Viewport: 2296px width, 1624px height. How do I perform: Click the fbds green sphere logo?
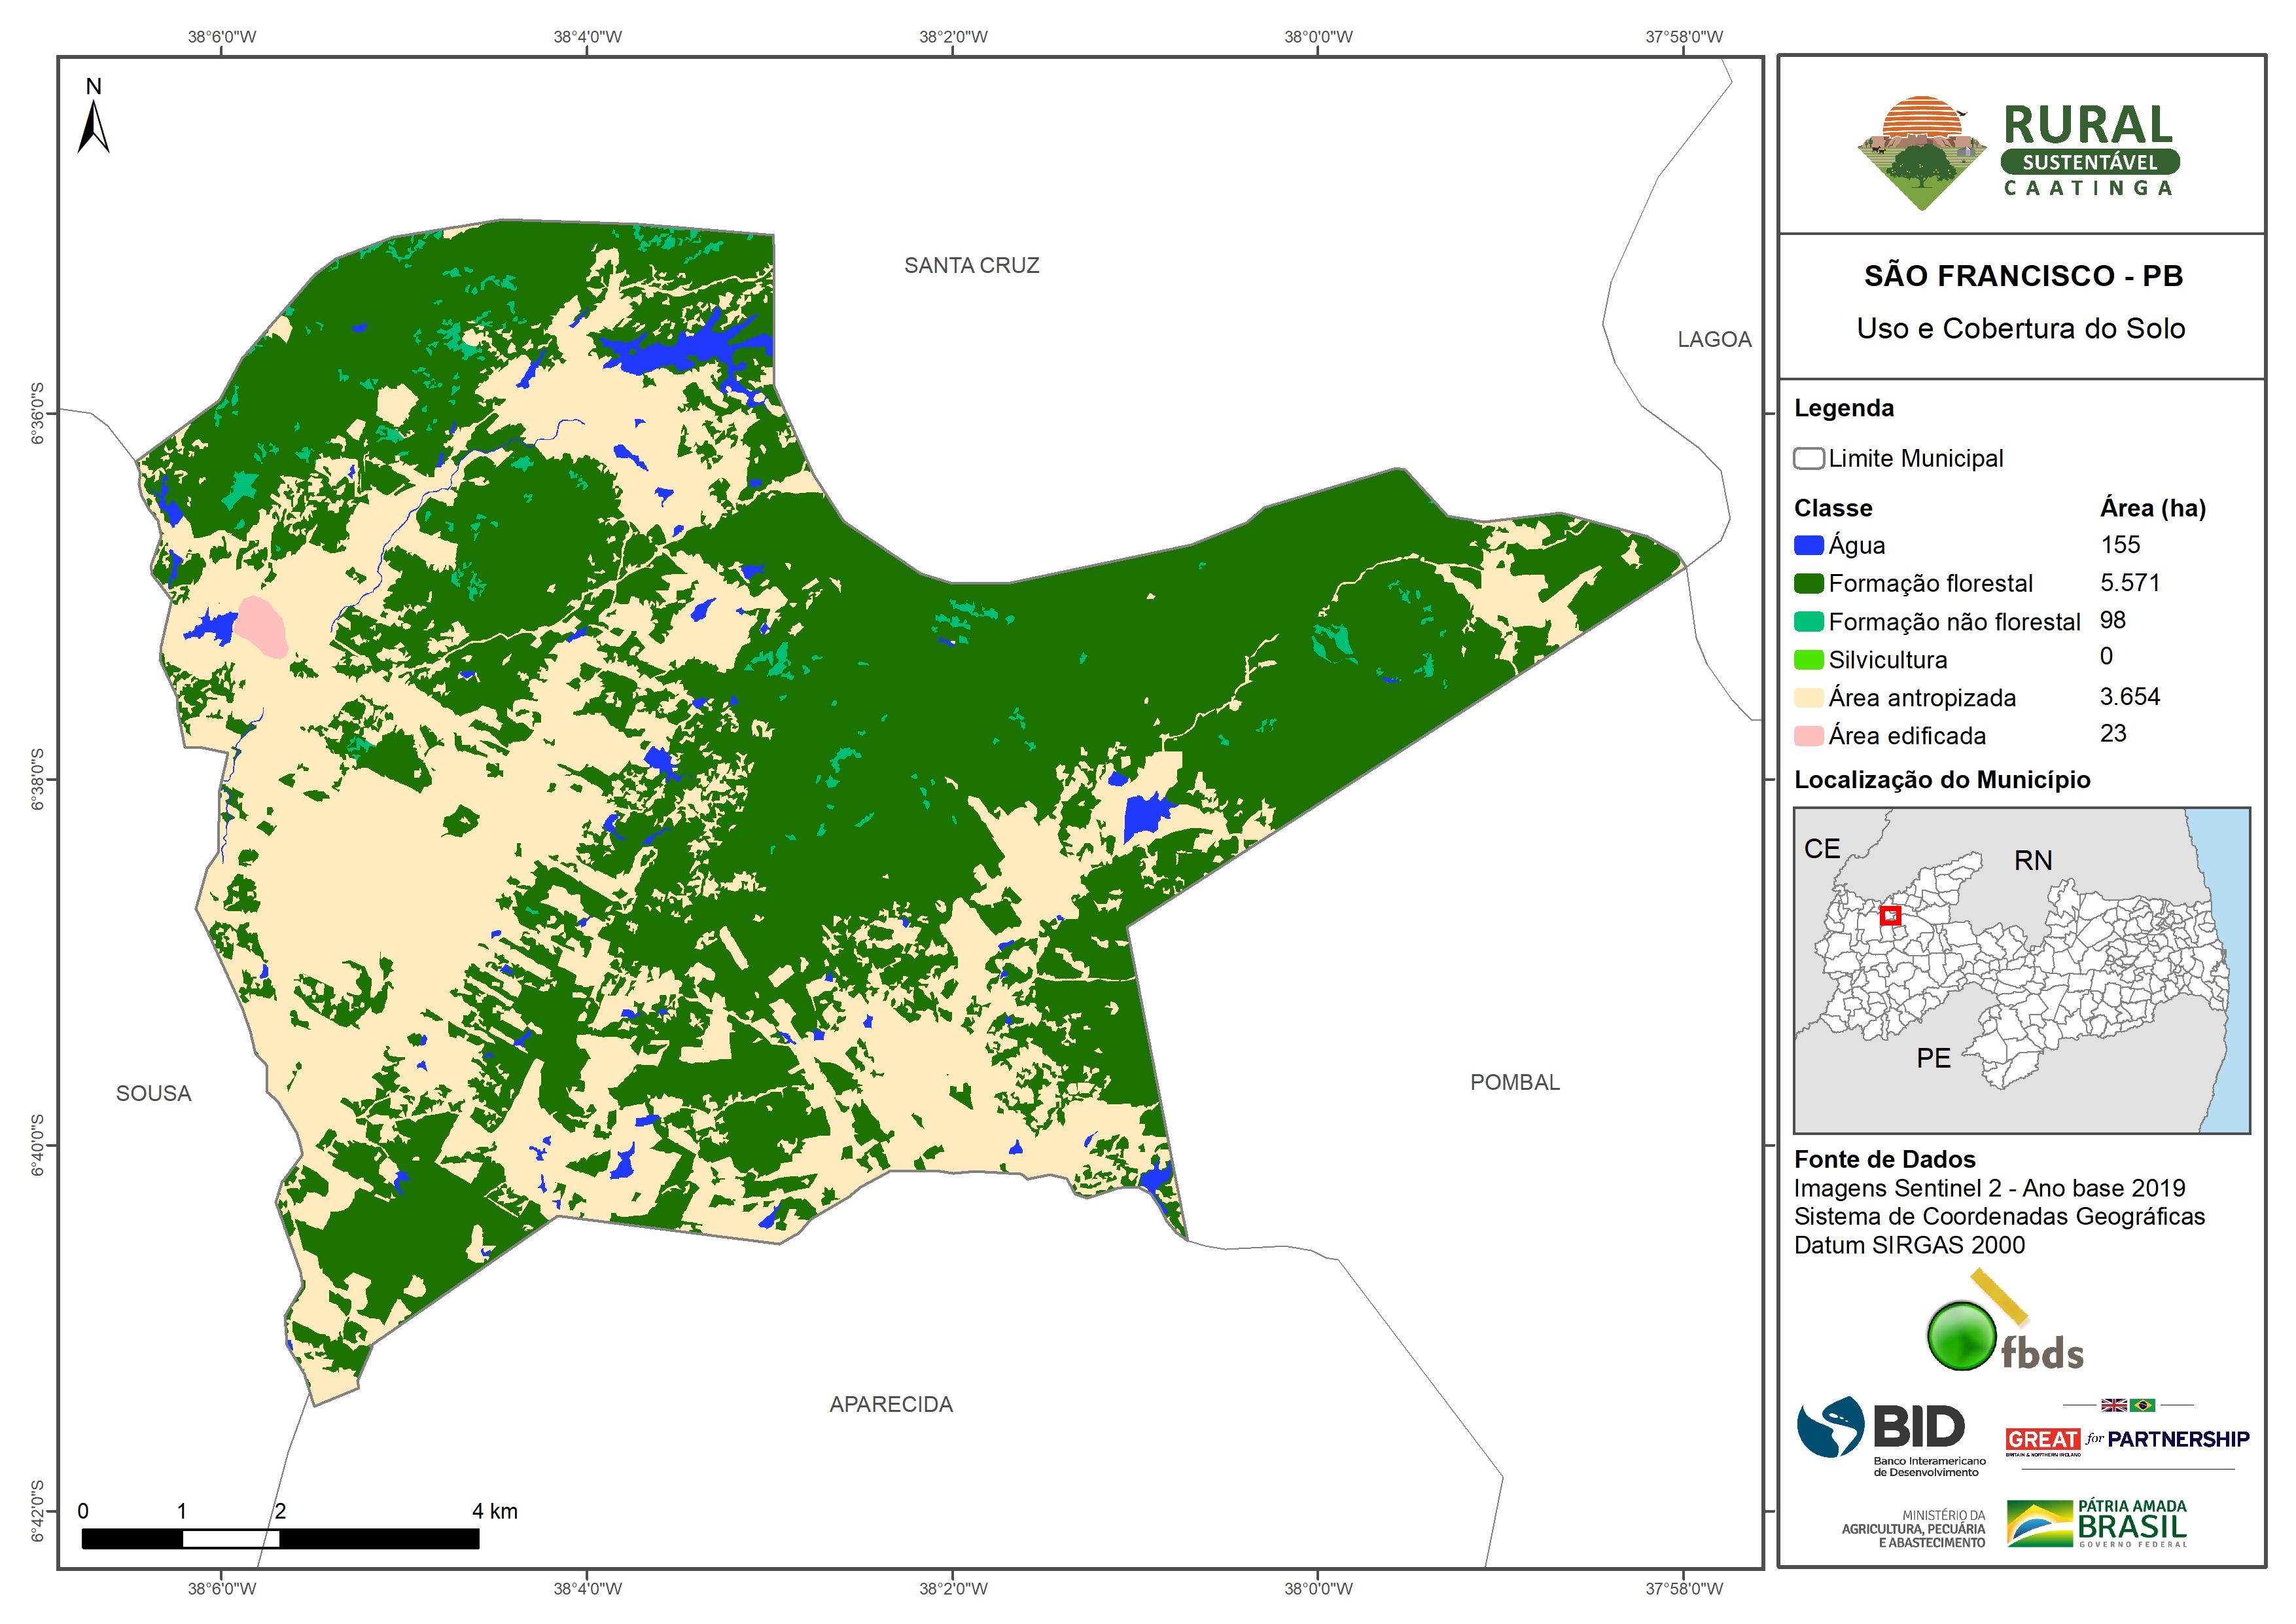pos(1961,1336)
